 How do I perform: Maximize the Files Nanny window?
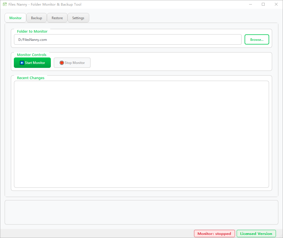click(x=263, y=4)
